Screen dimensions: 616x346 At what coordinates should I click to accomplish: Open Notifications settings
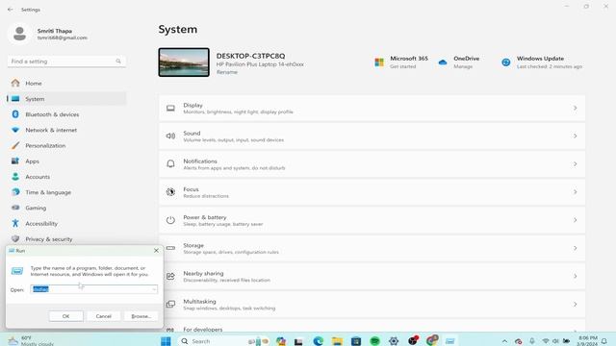pyautogui.click(x=372, y=164)
